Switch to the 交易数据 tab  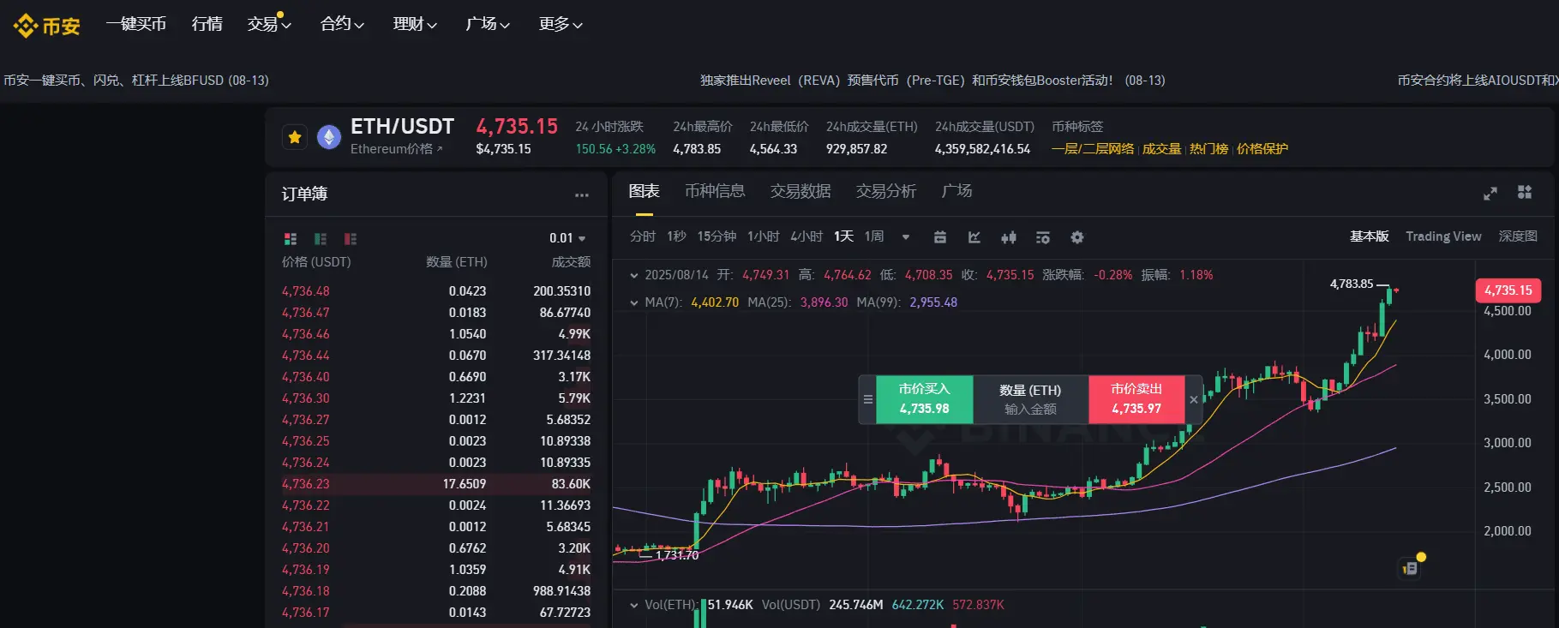click(x=800, y=191)
